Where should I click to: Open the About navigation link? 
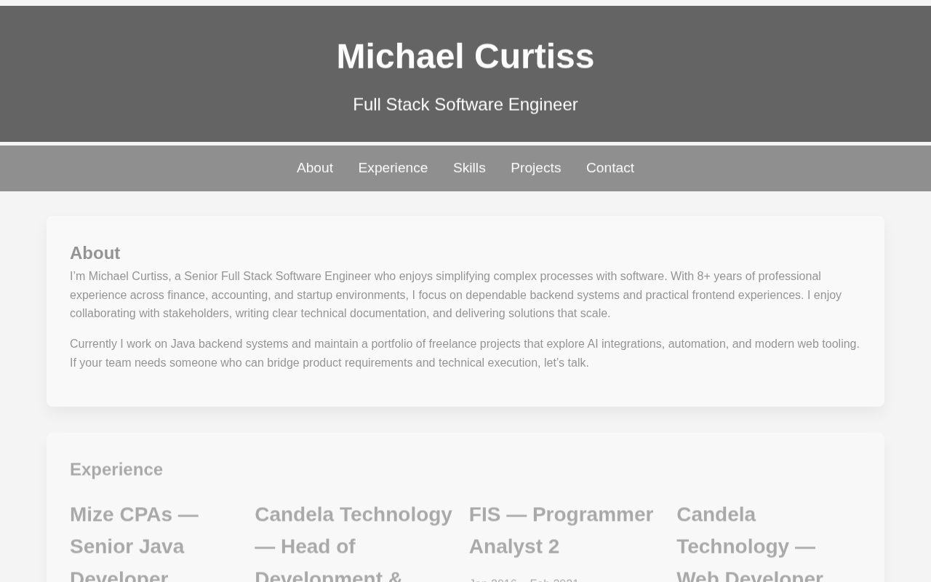pyautogui.click(x=314, y=168)
